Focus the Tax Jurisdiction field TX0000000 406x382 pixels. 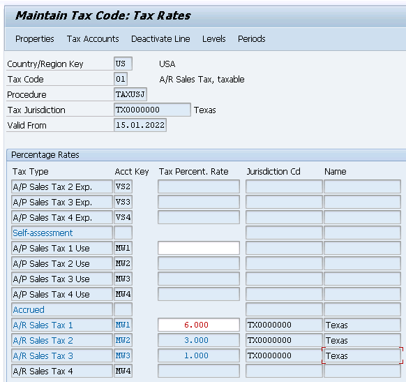152,110
